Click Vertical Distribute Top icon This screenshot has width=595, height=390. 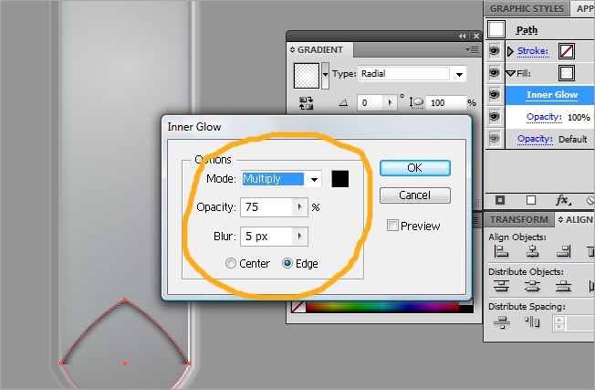coord(501,286)
